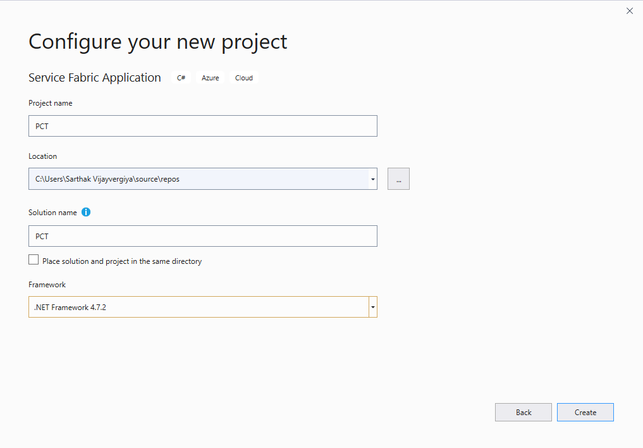Click the Service Fabric Application heading

tap(94, 77)
